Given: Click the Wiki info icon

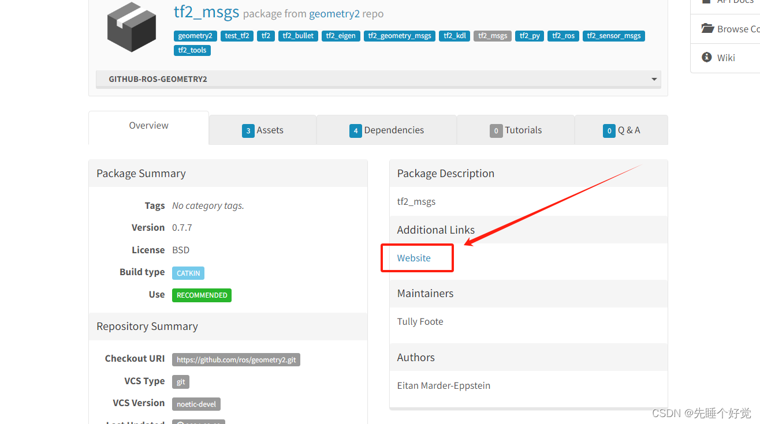Looking at the screenshot, I should tap(707, 57).
